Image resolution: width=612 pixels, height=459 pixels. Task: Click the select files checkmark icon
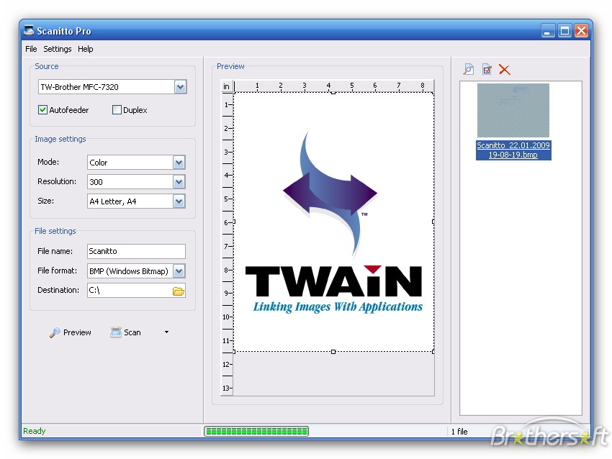click(x=487, y=69)
